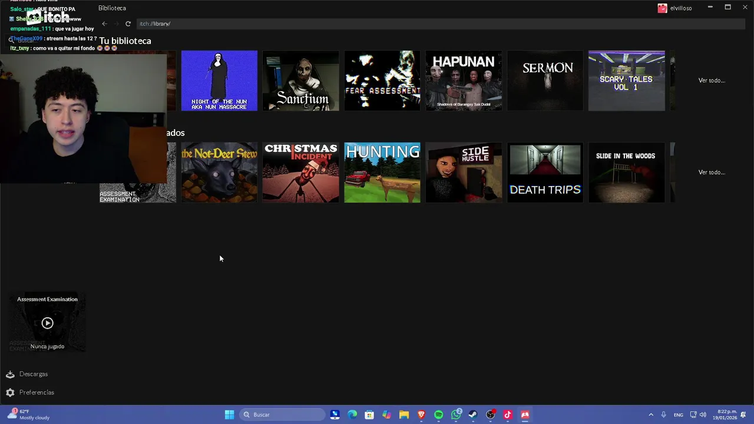This screenshot has width=754, height=424.
Task: Click the Preferencias gear icon
Action: pos(10,392)
